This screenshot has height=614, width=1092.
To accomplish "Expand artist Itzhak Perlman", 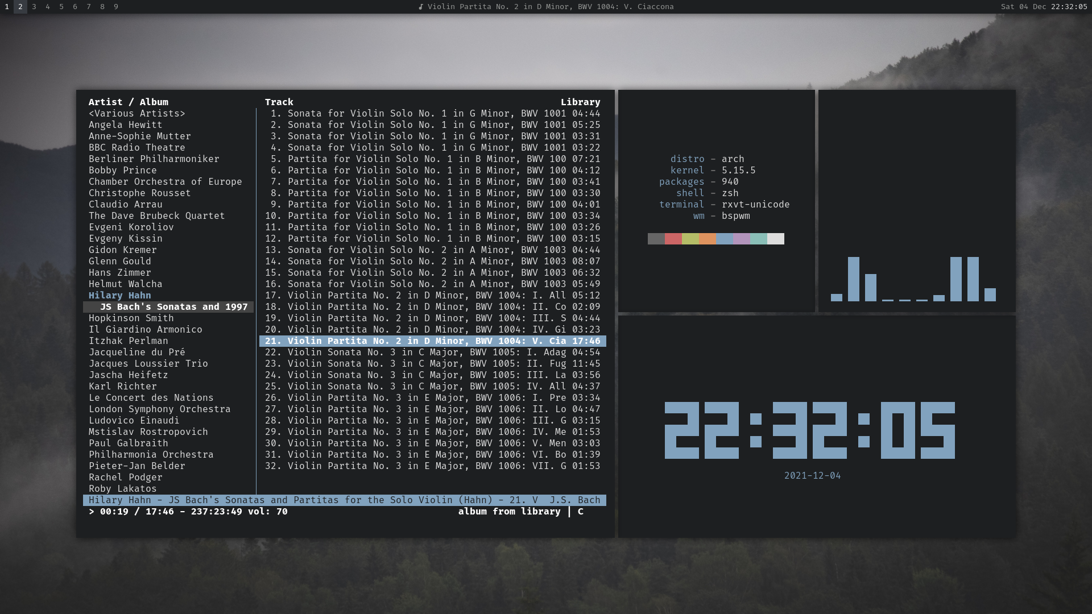I will click(x=128, y=341).
